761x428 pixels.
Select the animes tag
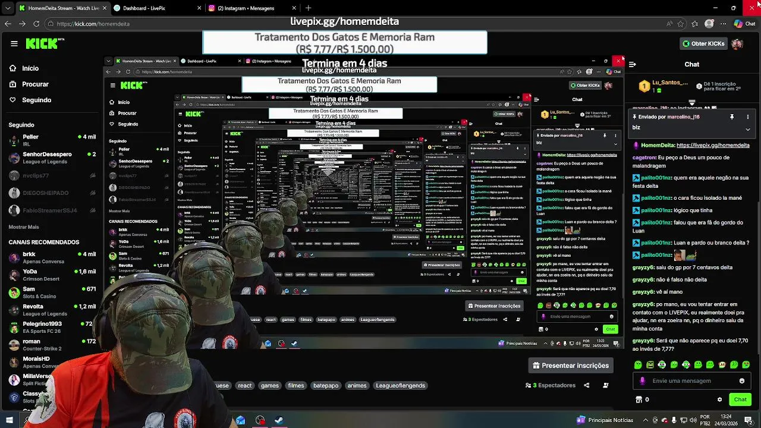(357, 385)
